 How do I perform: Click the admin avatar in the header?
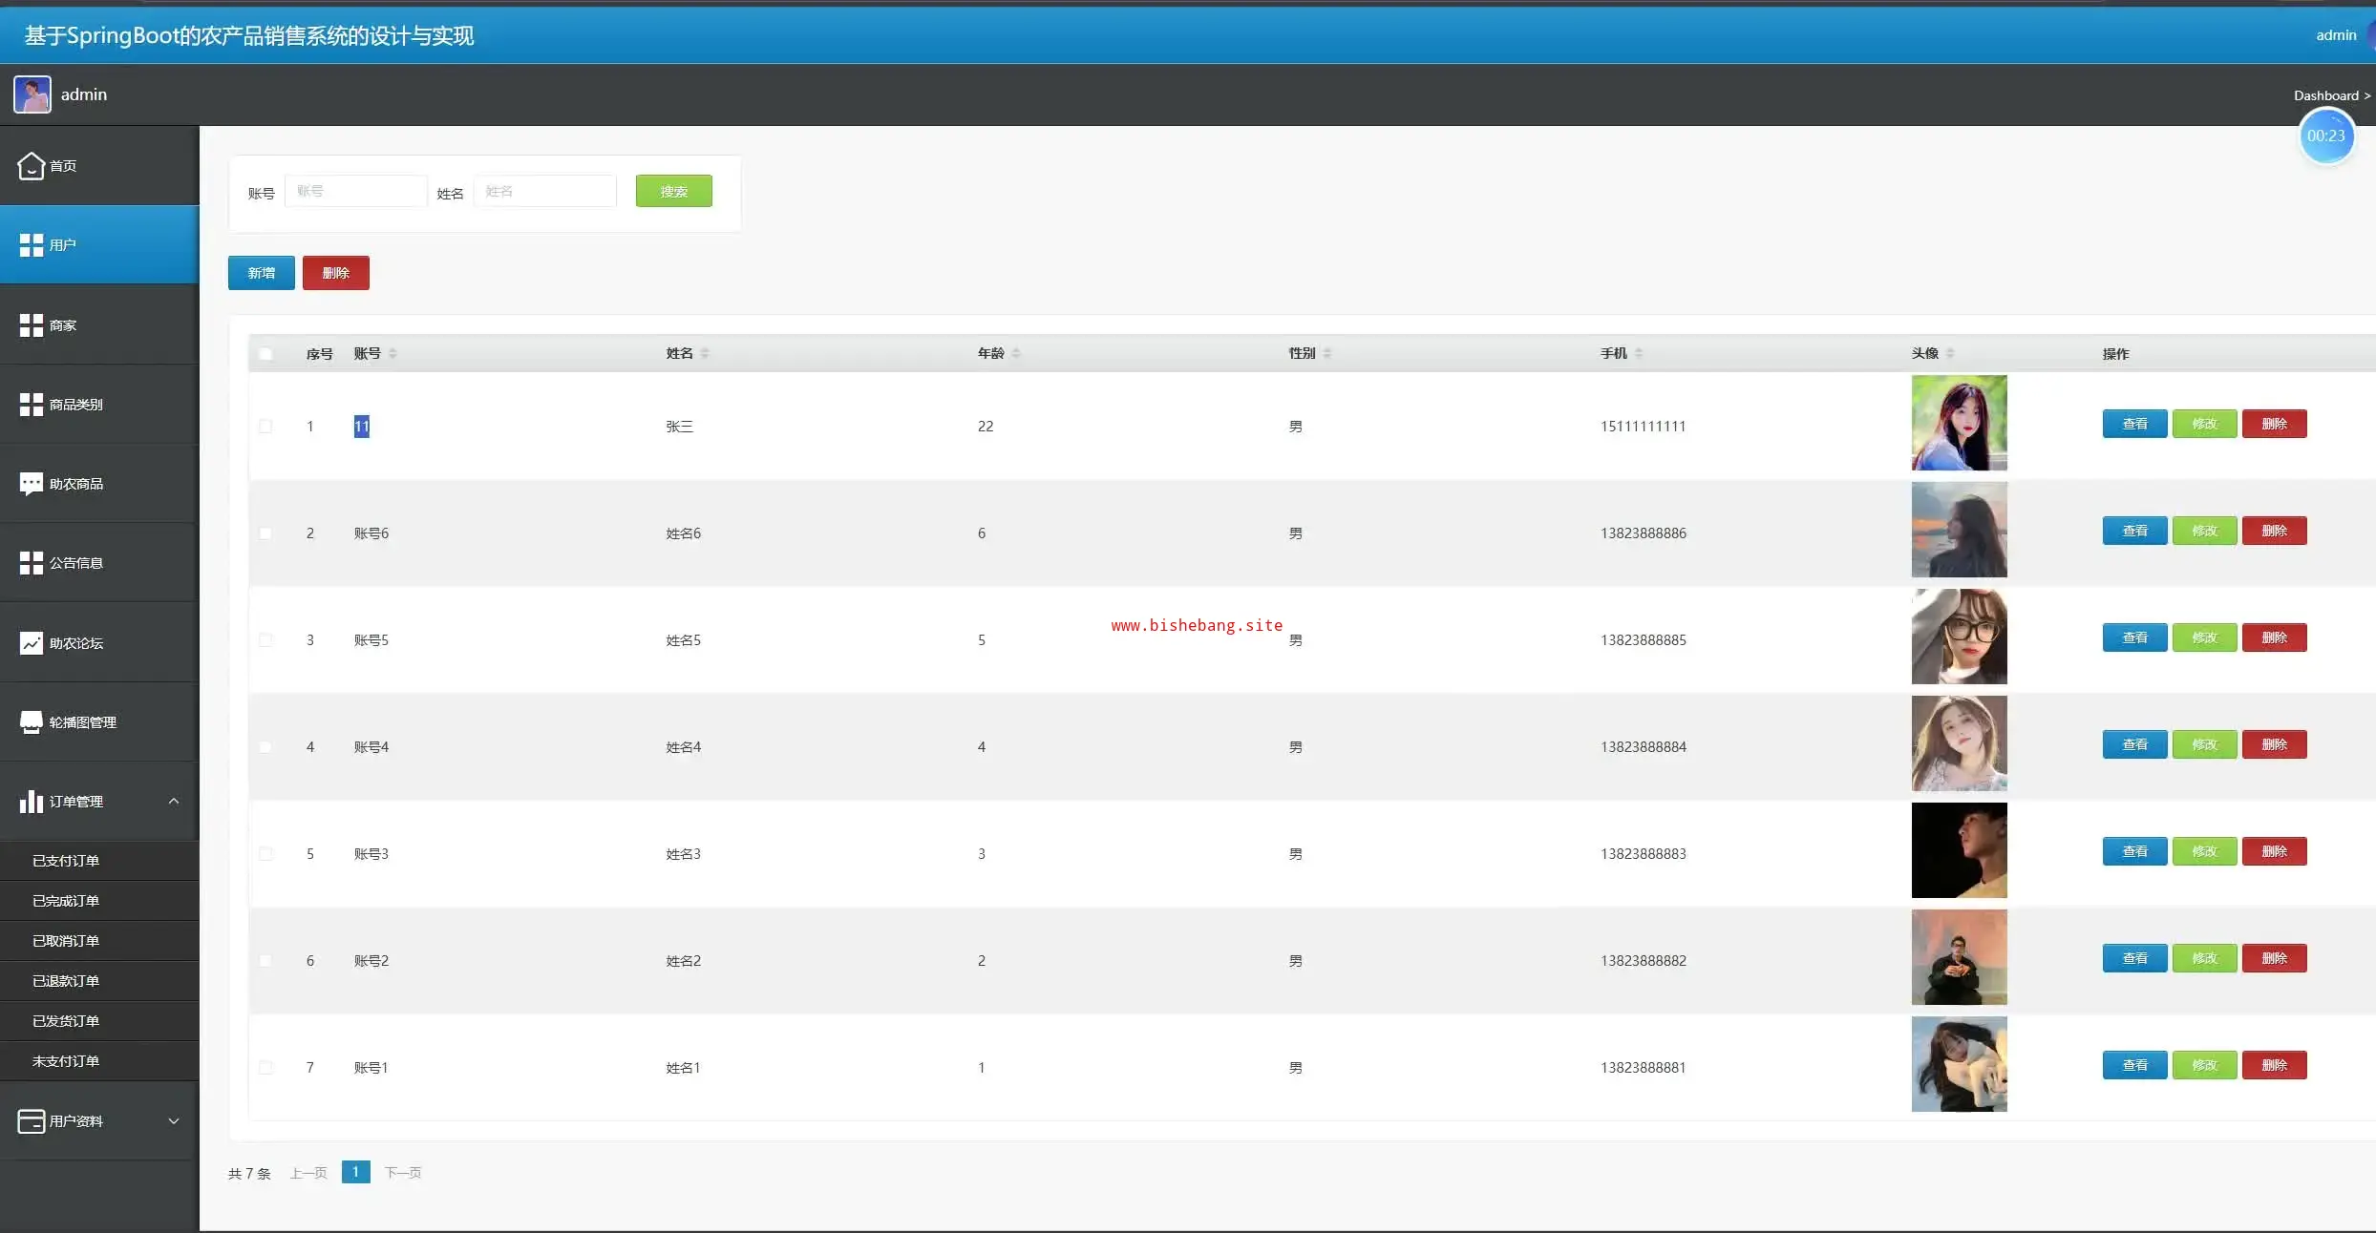point(32,94)
